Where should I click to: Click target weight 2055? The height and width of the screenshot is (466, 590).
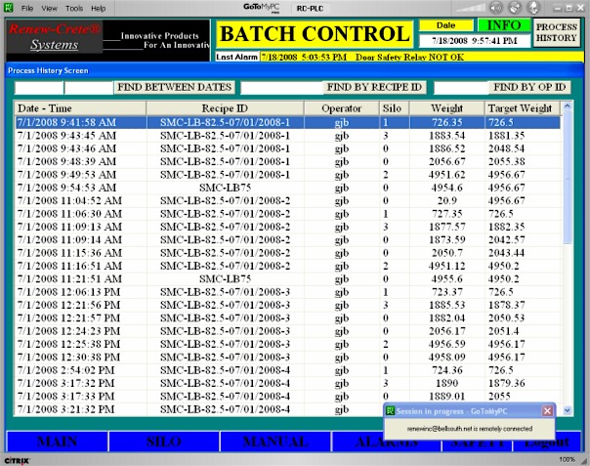pos(499,396)
